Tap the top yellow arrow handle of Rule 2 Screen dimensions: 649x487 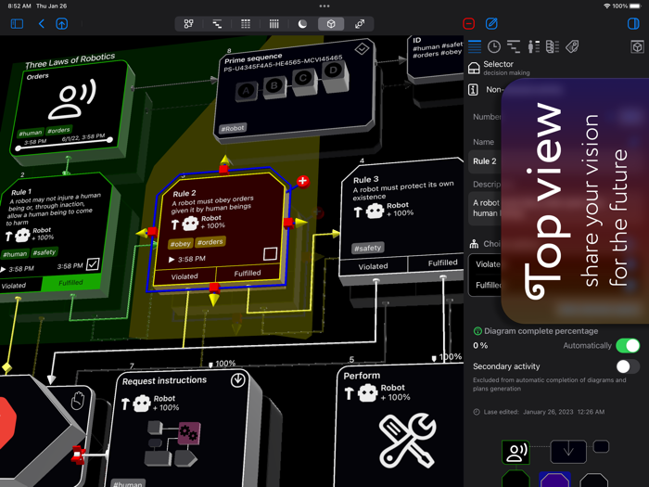(224, 160)
